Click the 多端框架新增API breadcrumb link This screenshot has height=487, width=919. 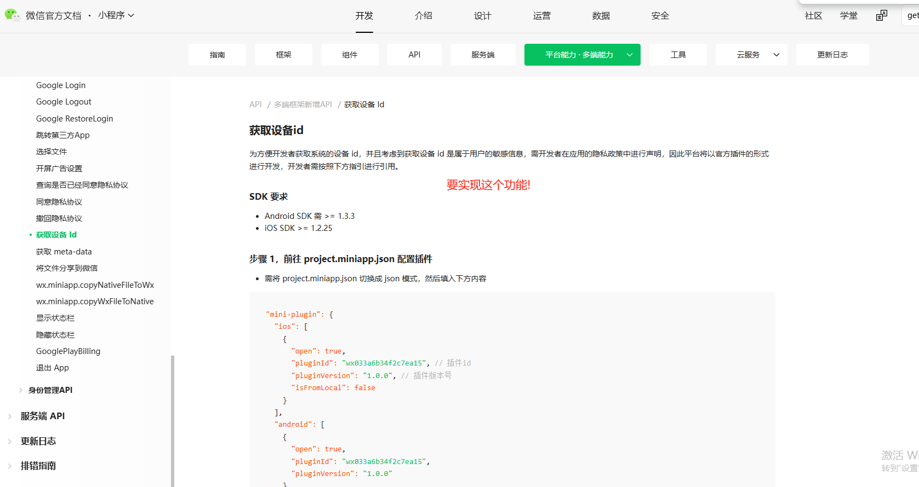pyautogui.click(x=303, y=105)
